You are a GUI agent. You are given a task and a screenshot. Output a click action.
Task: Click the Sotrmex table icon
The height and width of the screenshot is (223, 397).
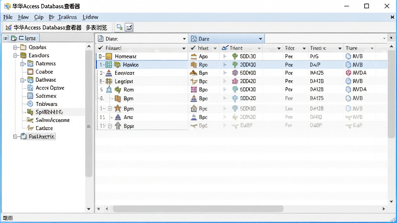(30, 96)
